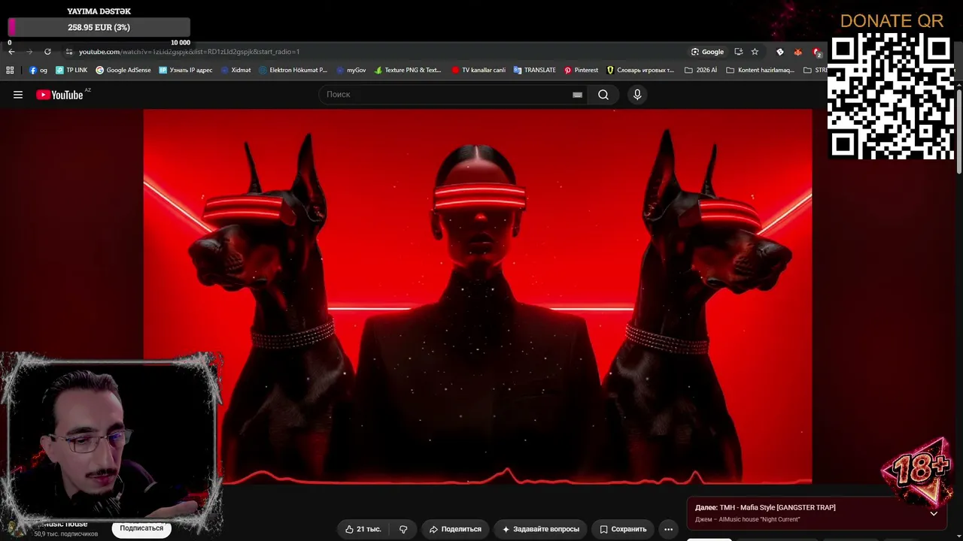Viewport: 963px width, 541px height.
Task: Open the Словарь игровых bookmark
Action: pyautogui.click(x=640, y=70)
